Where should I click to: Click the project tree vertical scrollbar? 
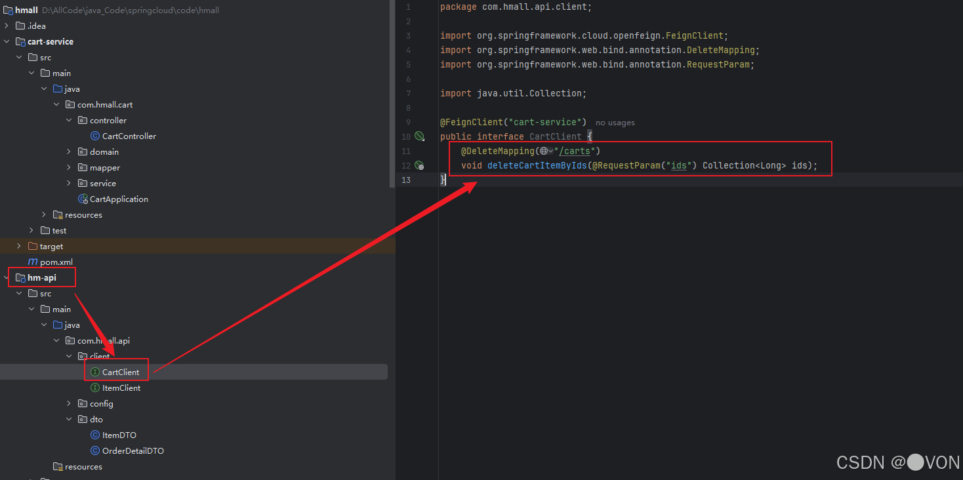393,94
